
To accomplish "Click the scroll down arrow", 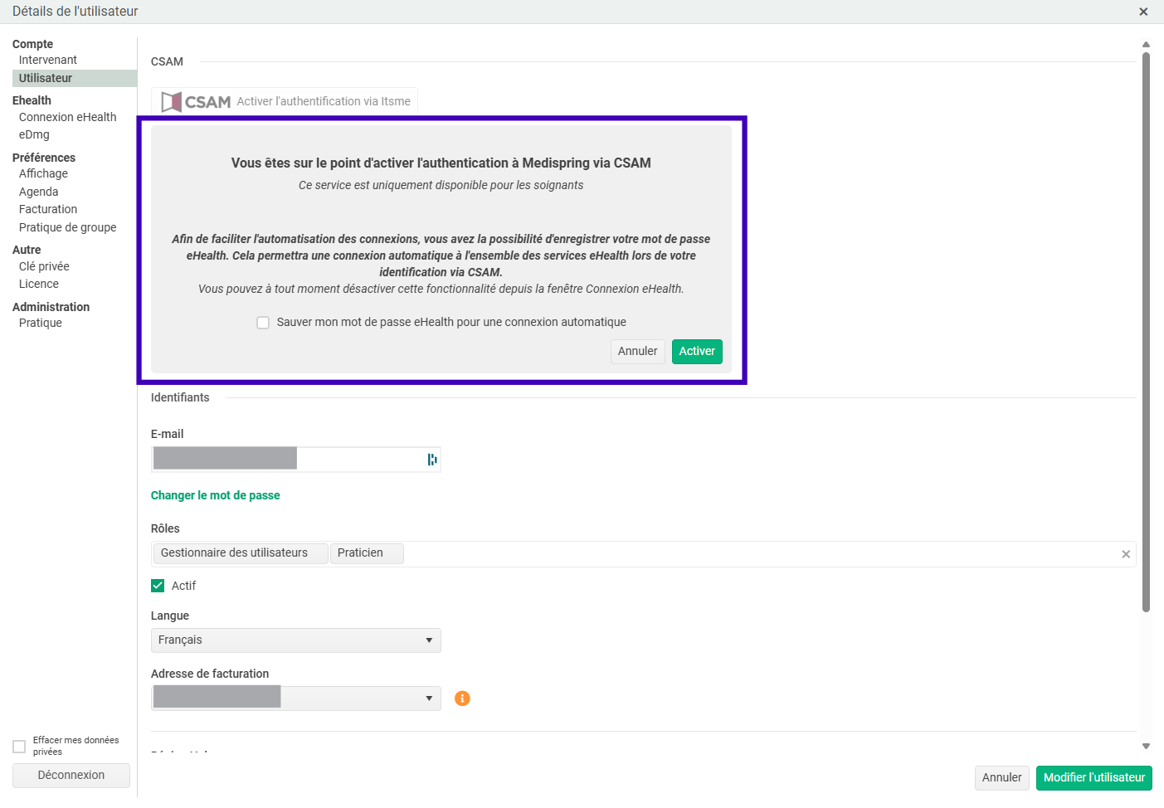I will coord(1146,746).
